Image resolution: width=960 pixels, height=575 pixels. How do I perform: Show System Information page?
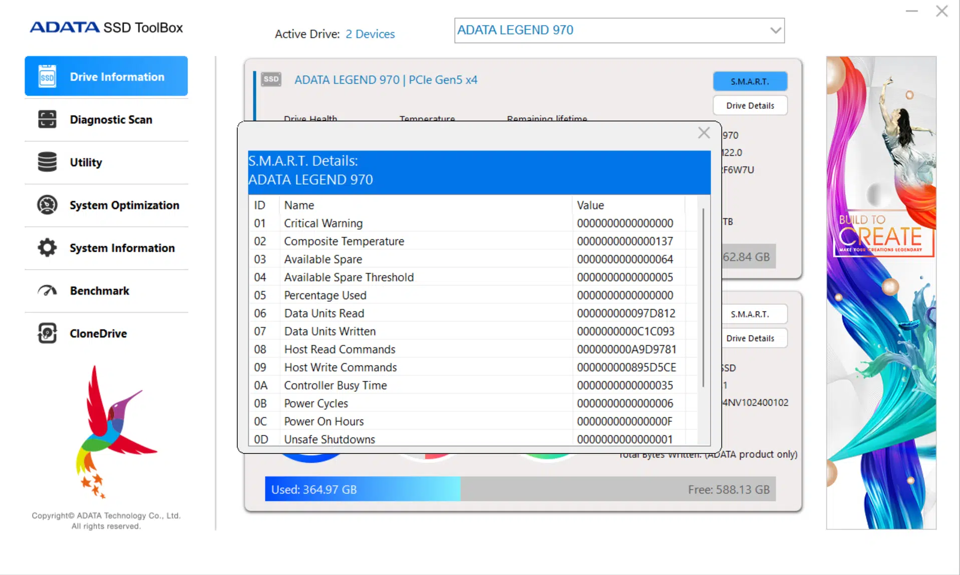[106, 248]
